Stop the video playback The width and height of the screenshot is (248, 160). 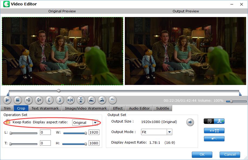click(18, 100)
